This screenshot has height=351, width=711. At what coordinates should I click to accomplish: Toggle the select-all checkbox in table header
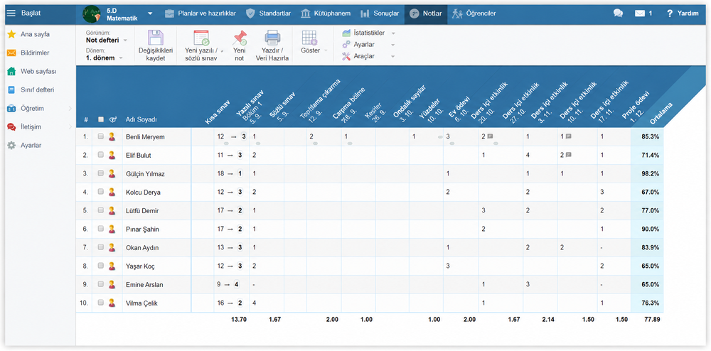(x=101, y=119)
